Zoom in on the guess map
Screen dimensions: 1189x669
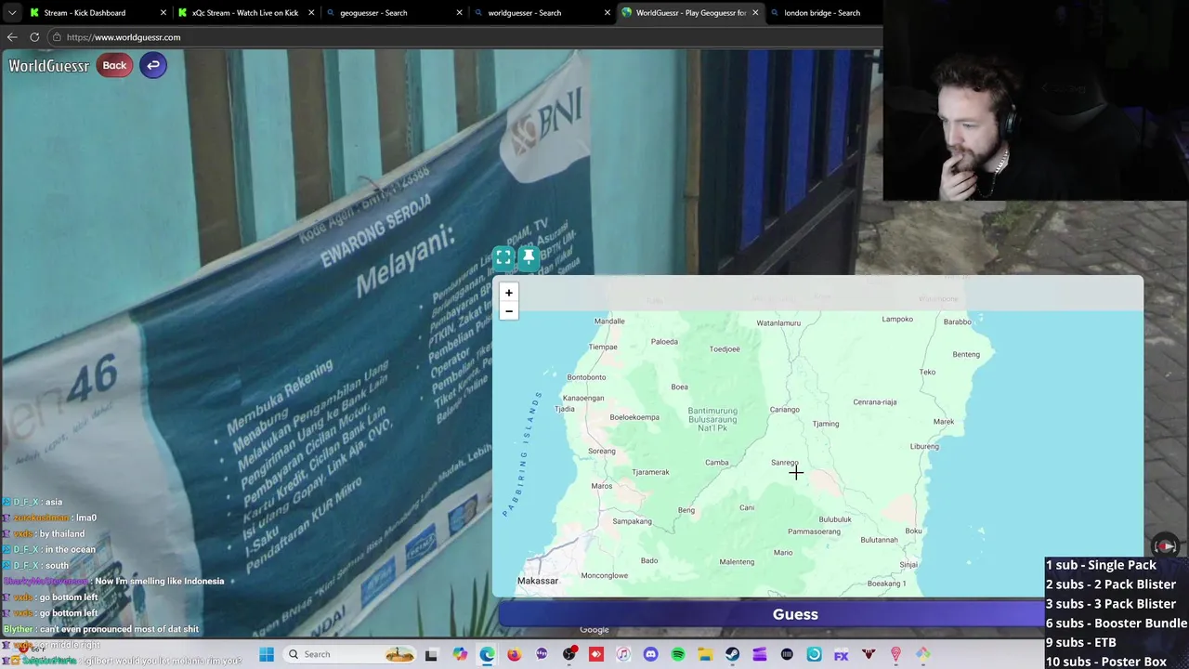pyautogui.click(x=508, y=293)
